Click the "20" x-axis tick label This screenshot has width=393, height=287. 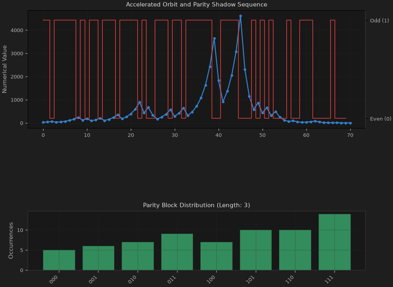(131, 135)
